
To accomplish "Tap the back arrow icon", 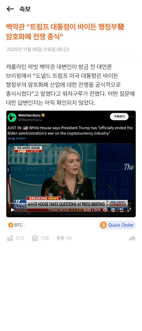I will click(10, 9).
